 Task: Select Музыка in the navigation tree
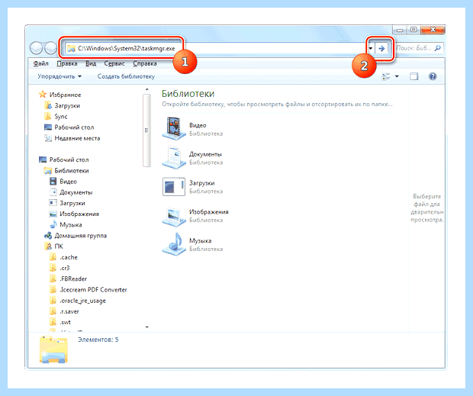pos(71,225)
